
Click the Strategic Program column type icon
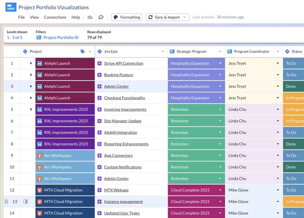[172, 52]
